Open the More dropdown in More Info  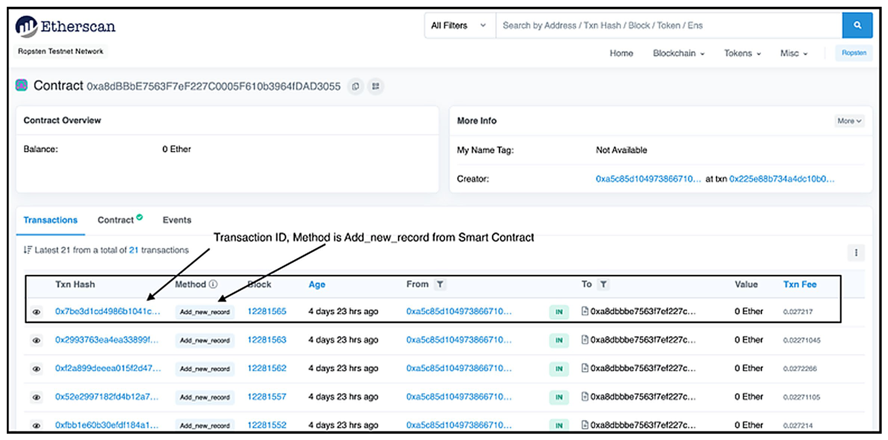[x=849, y=121]
